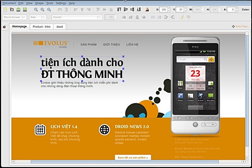This screenshot has width=252, height=168.
Task: Click the Zoom In magnifier icon
Action: pos(36,9)
